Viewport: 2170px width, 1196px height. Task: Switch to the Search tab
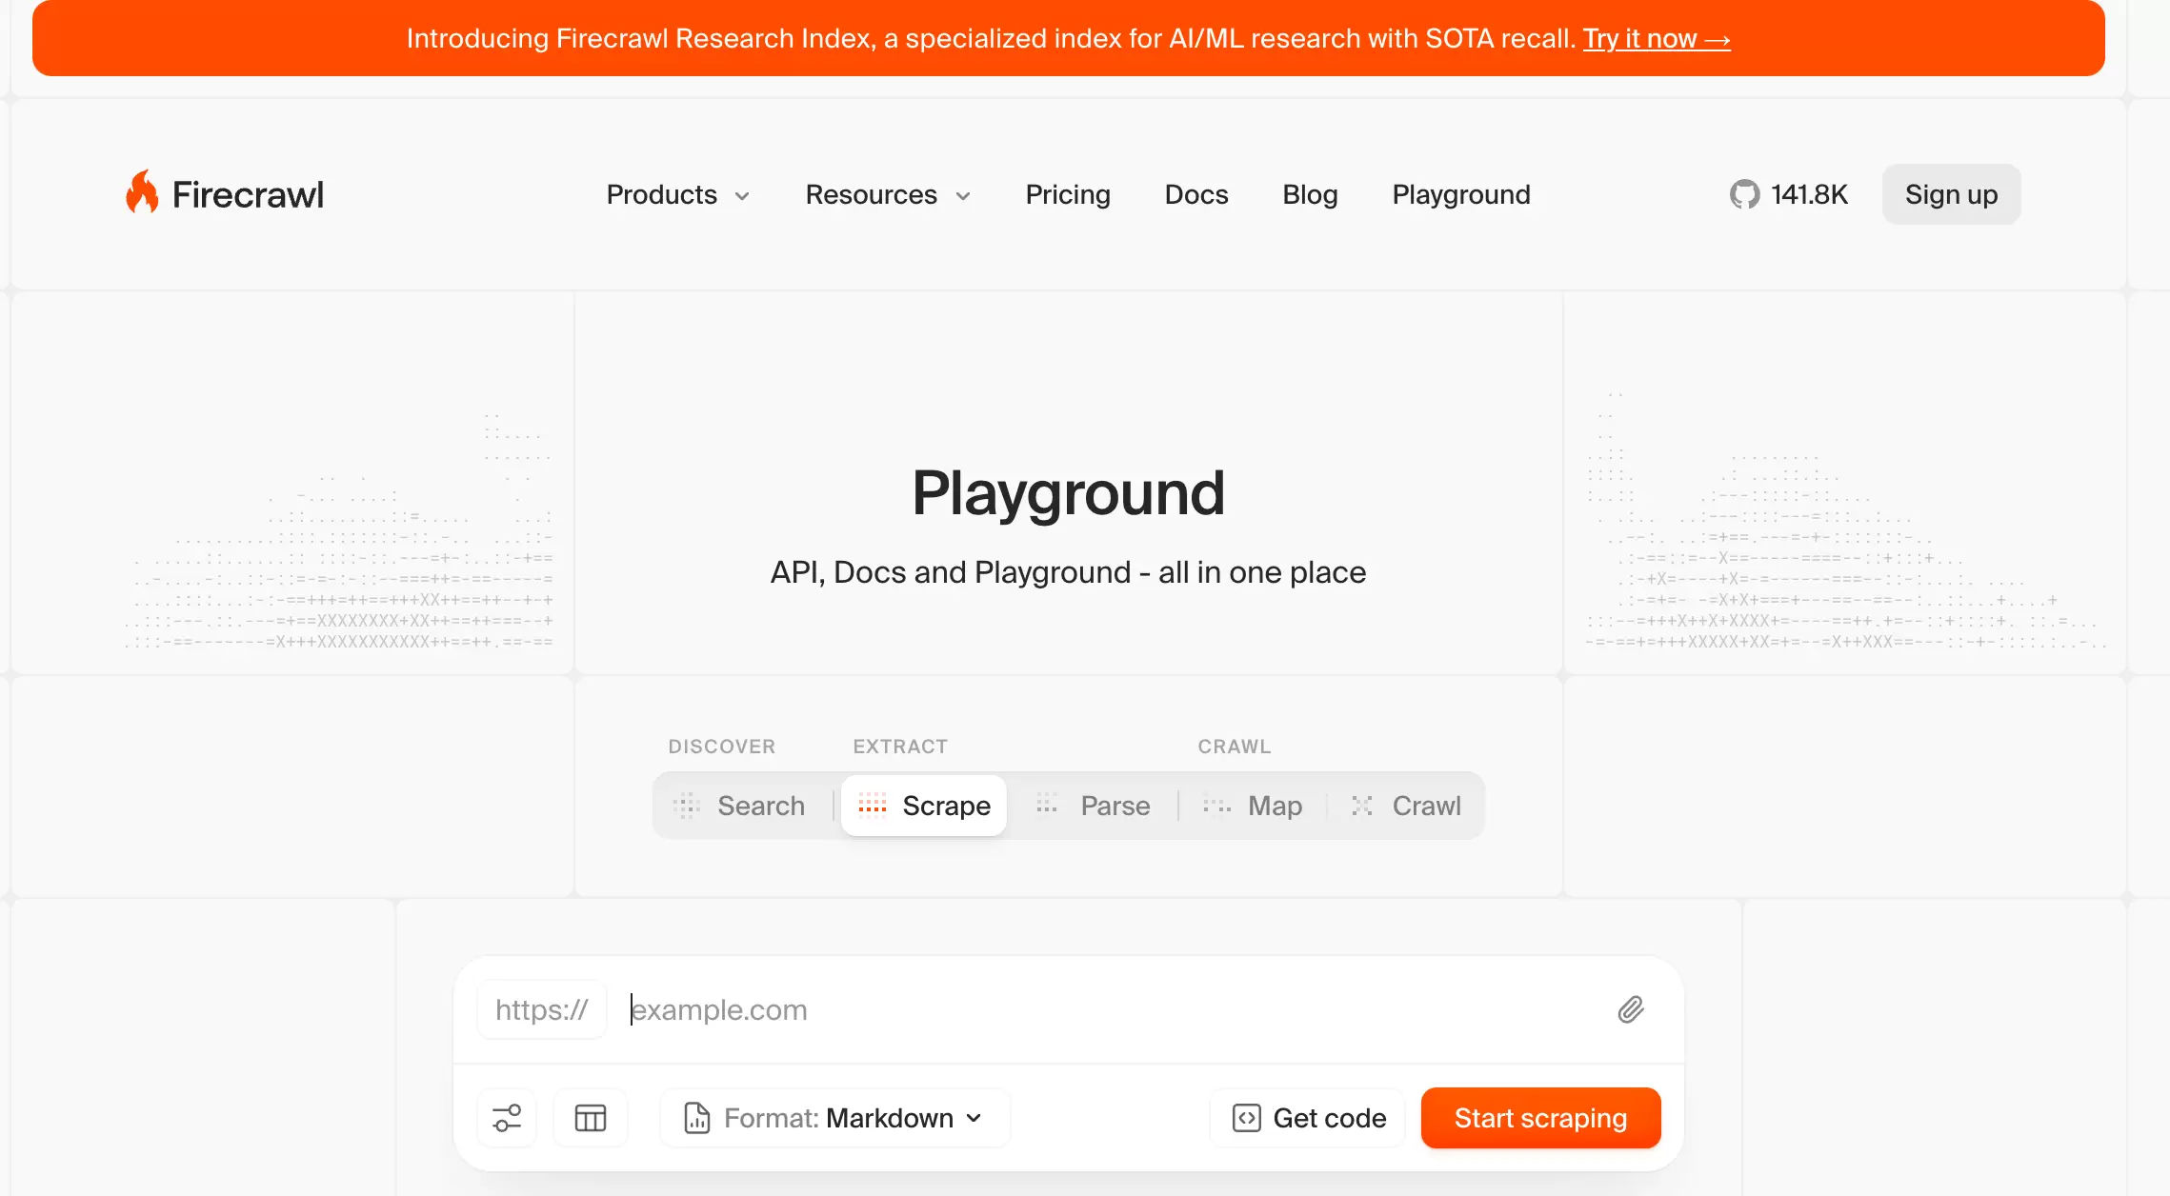739,806
